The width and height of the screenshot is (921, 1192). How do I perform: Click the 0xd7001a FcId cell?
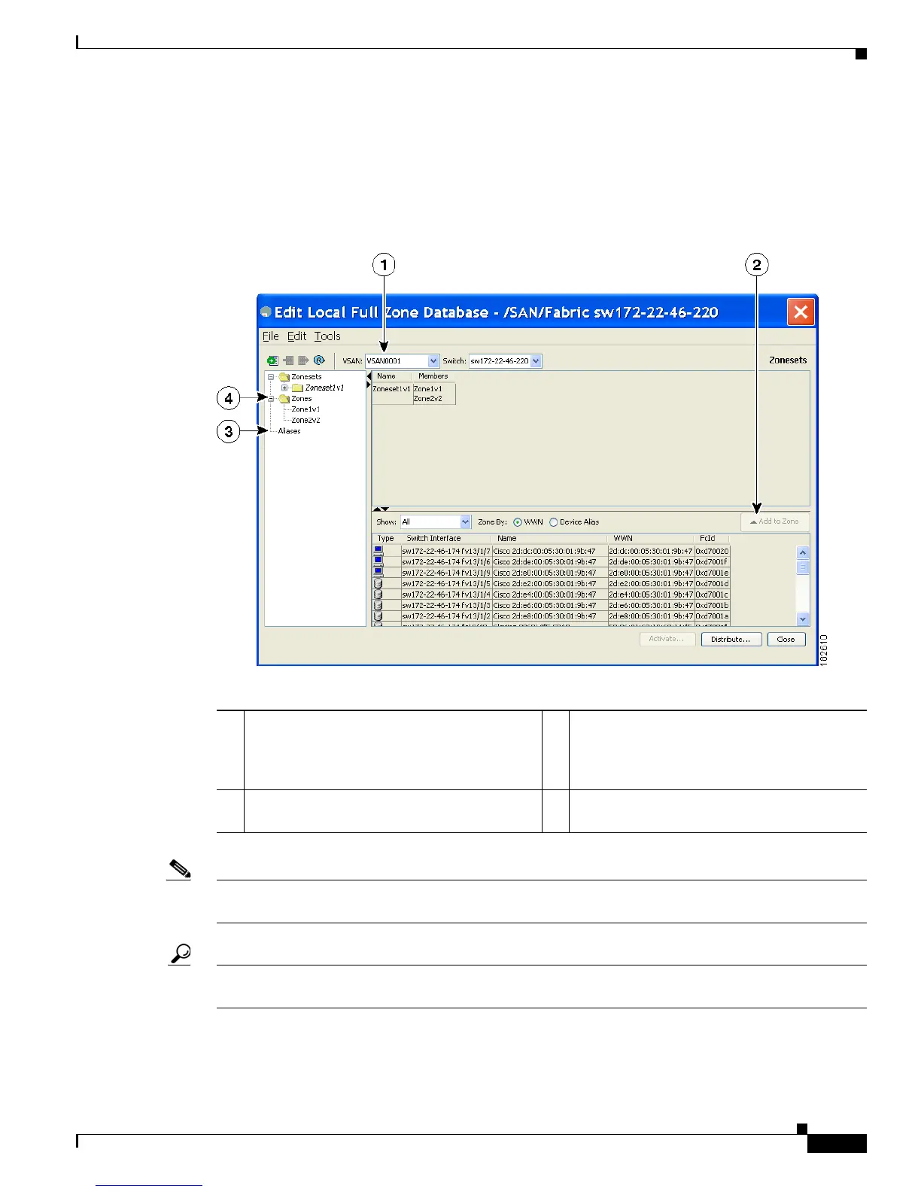[x=712, y=616]
